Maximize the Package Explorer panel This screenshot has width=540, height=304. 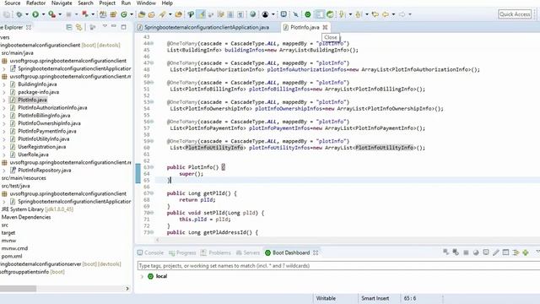(x=124, y=27)
